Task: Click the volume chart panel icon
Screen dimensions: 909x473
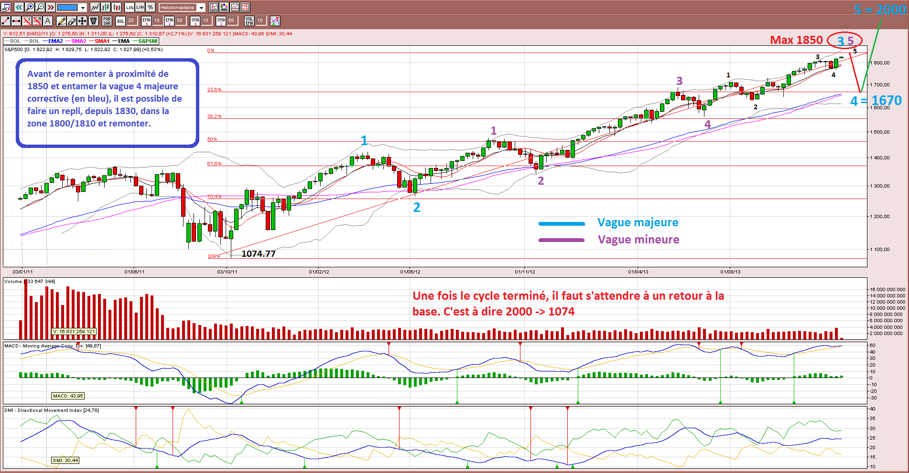Action: (x=235, y=7)
